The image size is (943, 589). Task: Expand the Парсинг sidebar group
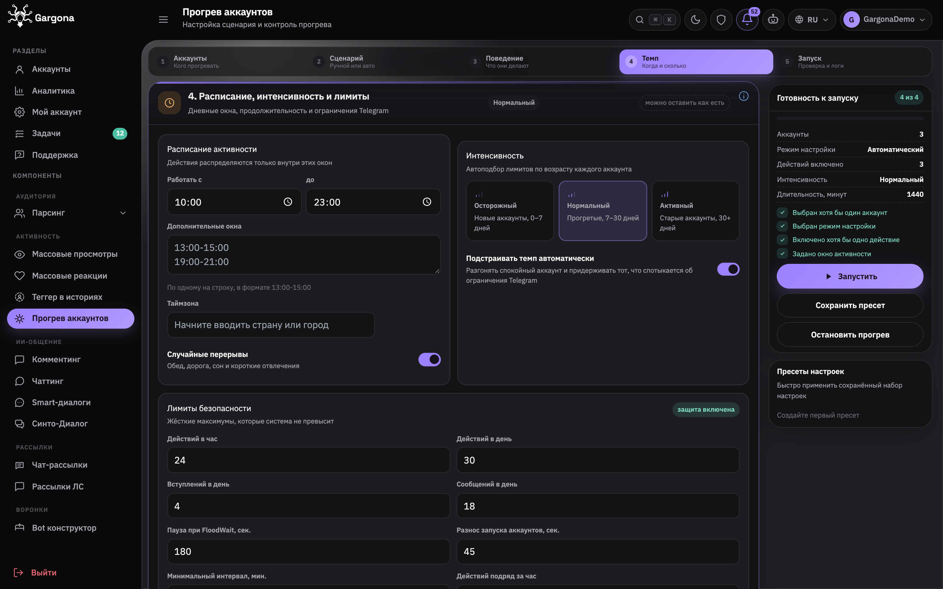pyautogui.click(x=70, y=213)
